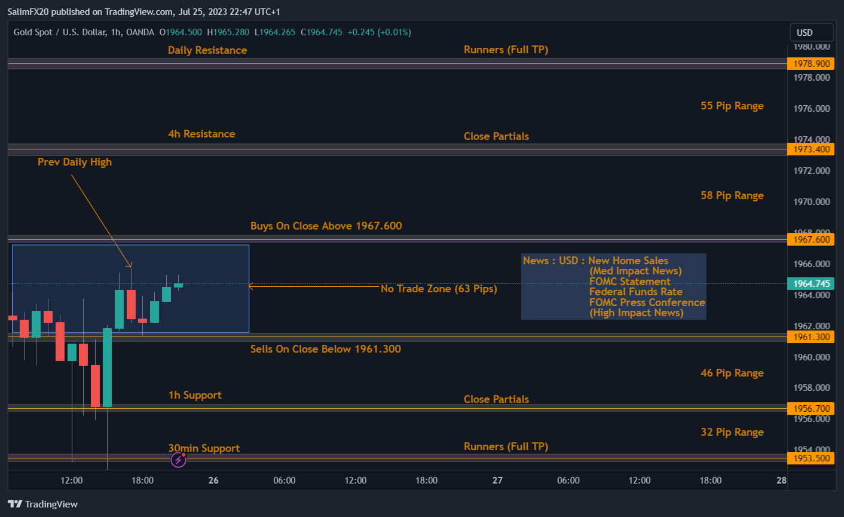Click the SalimFX20 published on TradingView.com text
Image resolution: width=844 pixels, height=517 pixels.
(x=143, y=11)
